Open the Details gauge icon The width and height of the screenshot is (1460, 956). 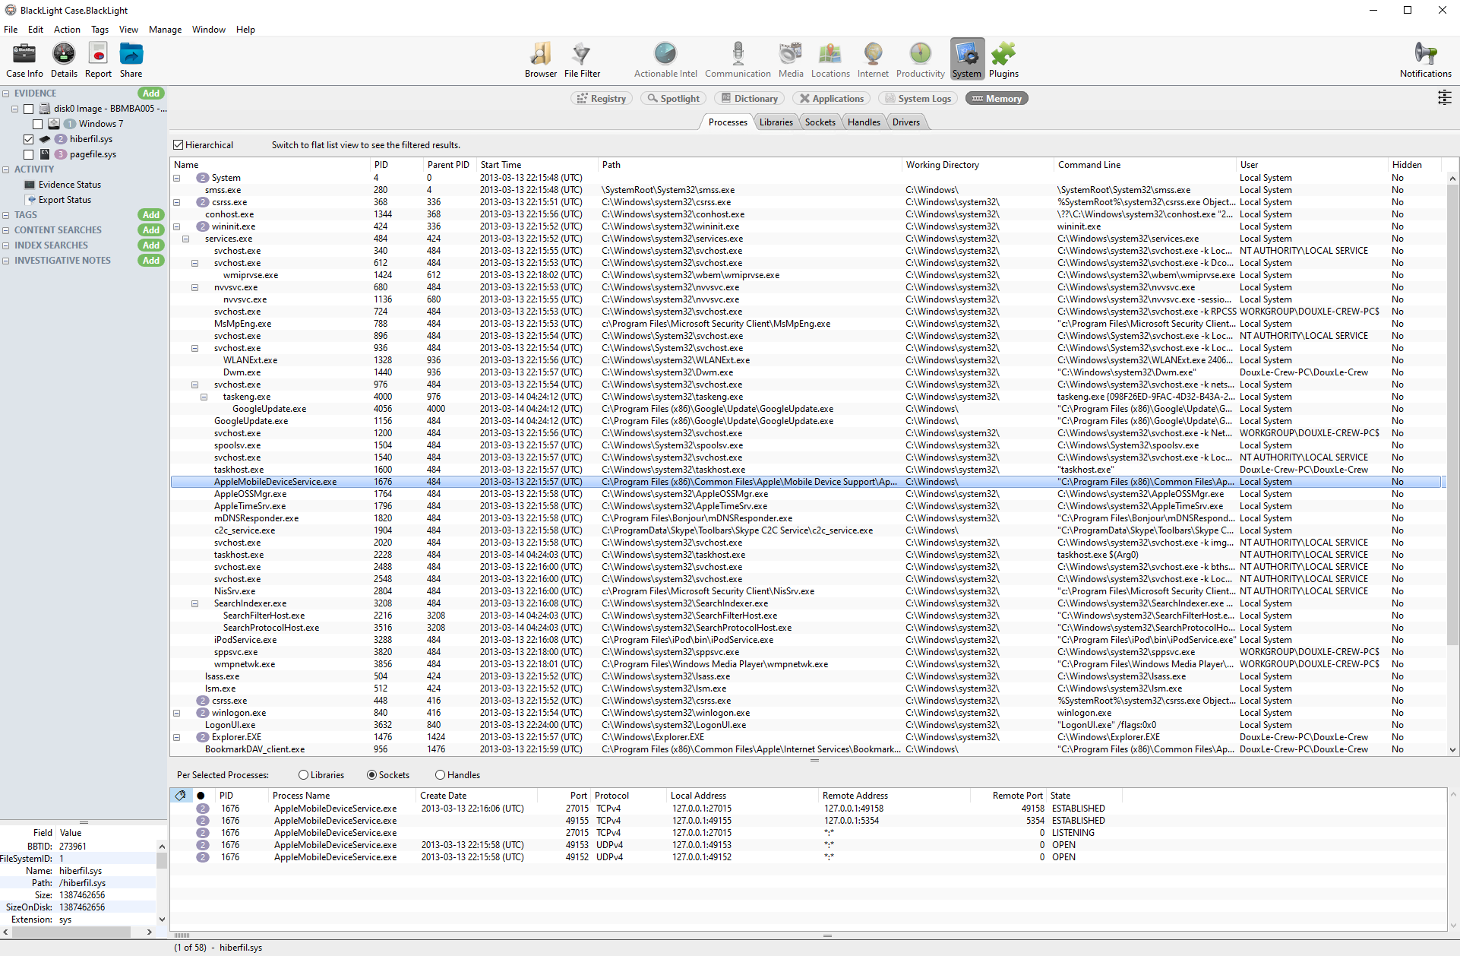(x=64, y=60)
